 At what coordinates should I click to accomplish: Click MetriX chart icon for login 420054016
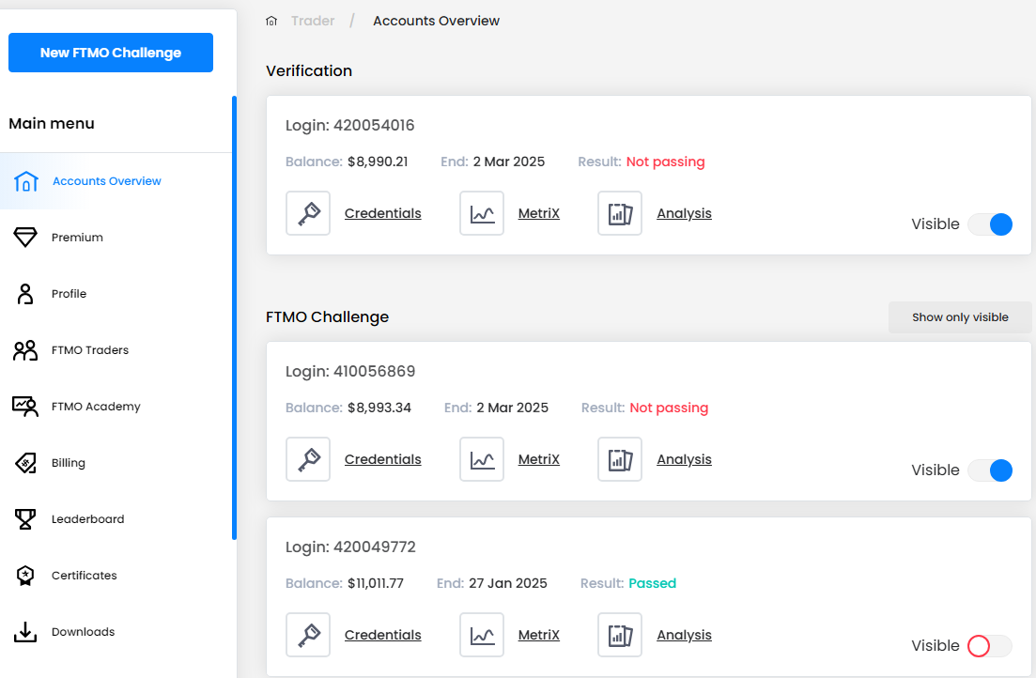coord(482,213)
